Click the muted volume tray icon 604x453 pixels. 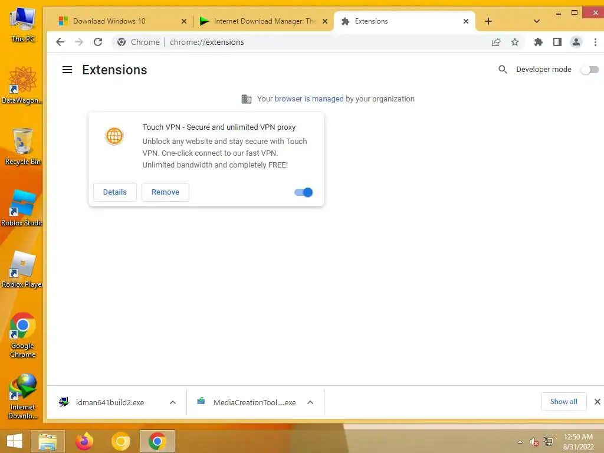point(534,442)
